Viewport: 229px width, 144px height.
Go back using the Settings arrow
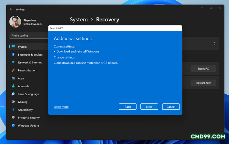[x=11, y=9]
